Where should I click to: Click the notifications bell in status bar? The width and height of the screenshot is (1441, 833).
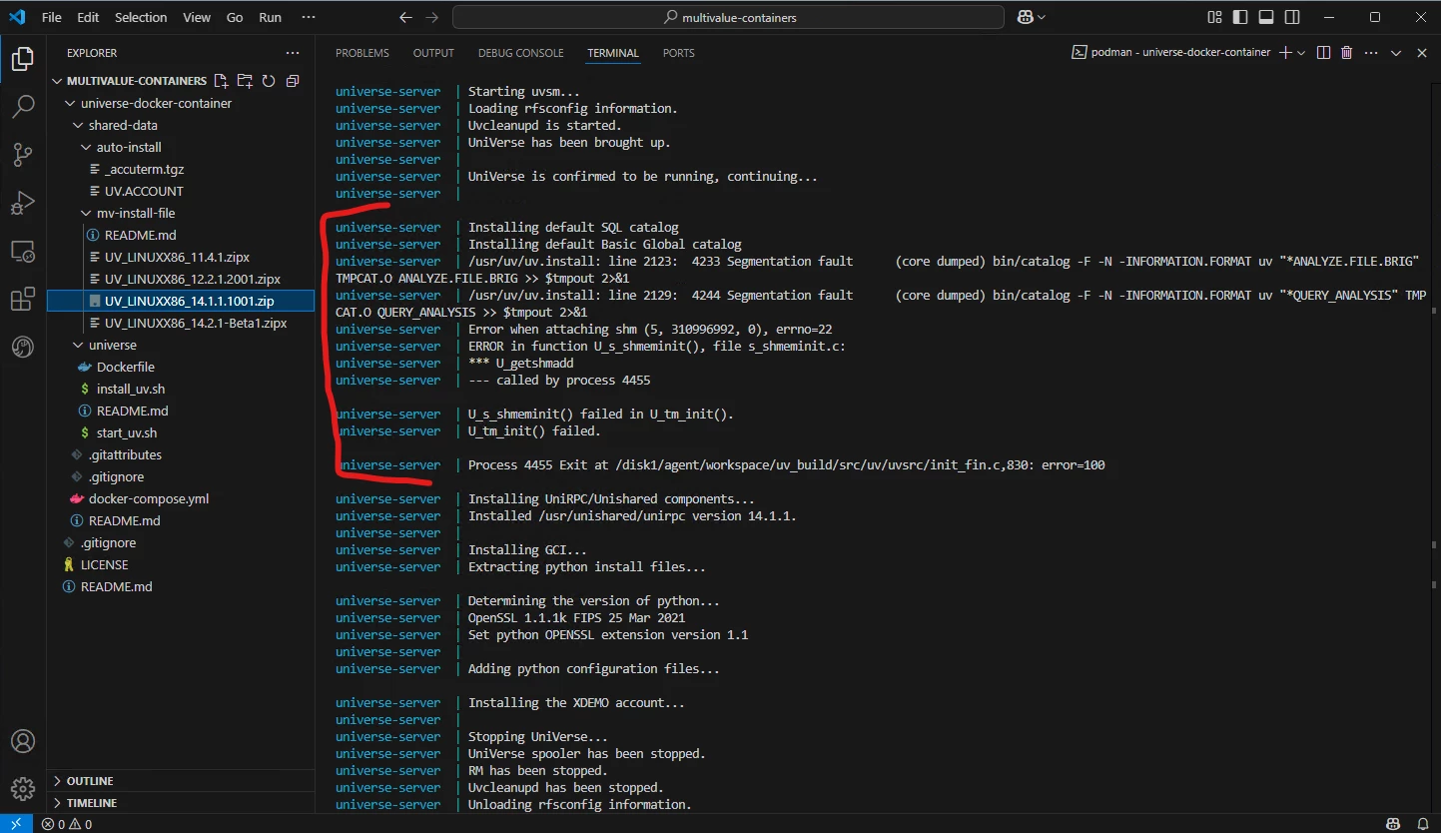(x=1421, y=824)
